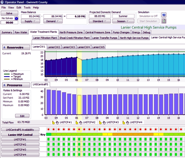Viewport: 185px width, 158px height.
Task: Click the green Maximum line legend swatch
Action: point(7,74)
